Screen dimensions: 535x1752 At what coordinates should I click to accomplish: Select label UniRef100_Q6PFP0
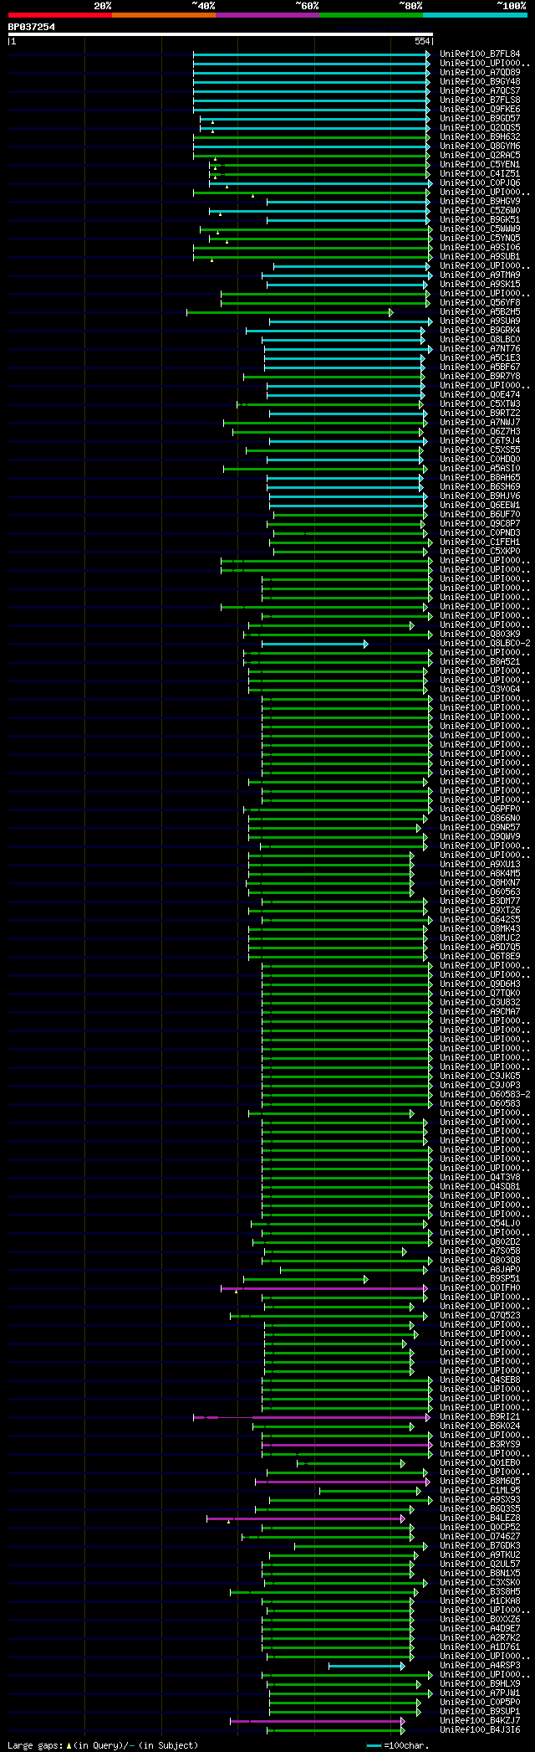pos(480,809)
